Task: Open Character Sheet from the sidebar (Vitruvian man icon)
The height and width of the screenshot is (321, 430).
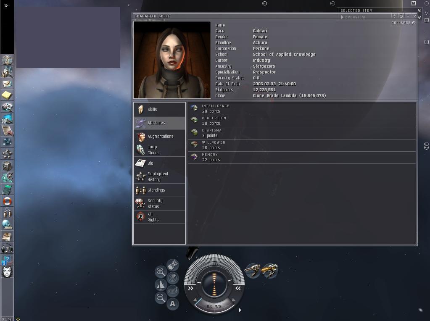Action: [7, 60]
